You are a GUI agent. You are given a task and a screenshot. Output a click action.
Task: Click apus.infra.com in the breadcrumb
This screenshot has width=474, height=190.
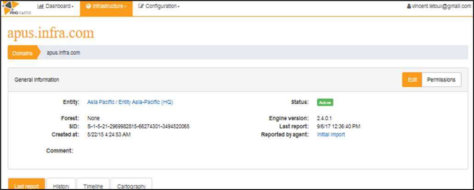tap(63, 53)
